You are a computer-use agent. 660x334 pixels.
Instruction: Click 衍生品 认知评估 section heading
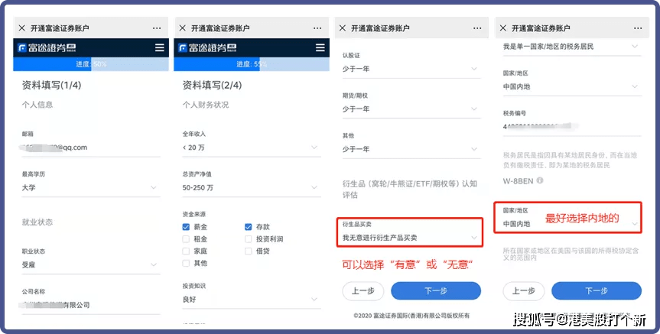coord(410,189)
